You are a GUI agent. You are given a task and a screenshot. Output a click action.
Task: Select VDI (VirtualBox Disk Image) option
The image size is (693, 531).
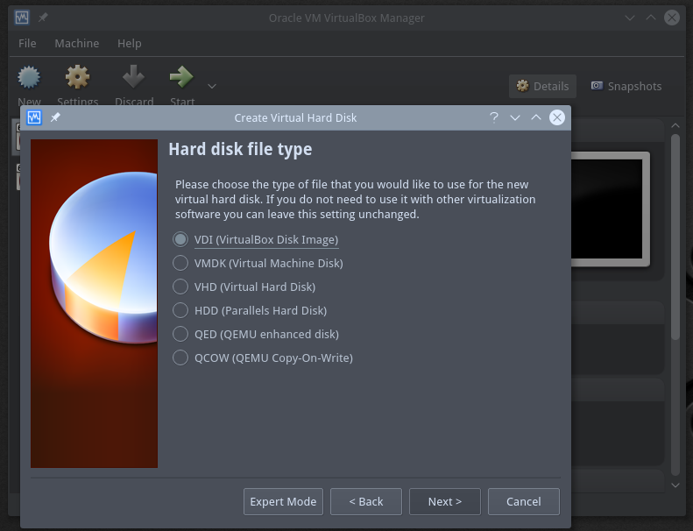point(256,239)
